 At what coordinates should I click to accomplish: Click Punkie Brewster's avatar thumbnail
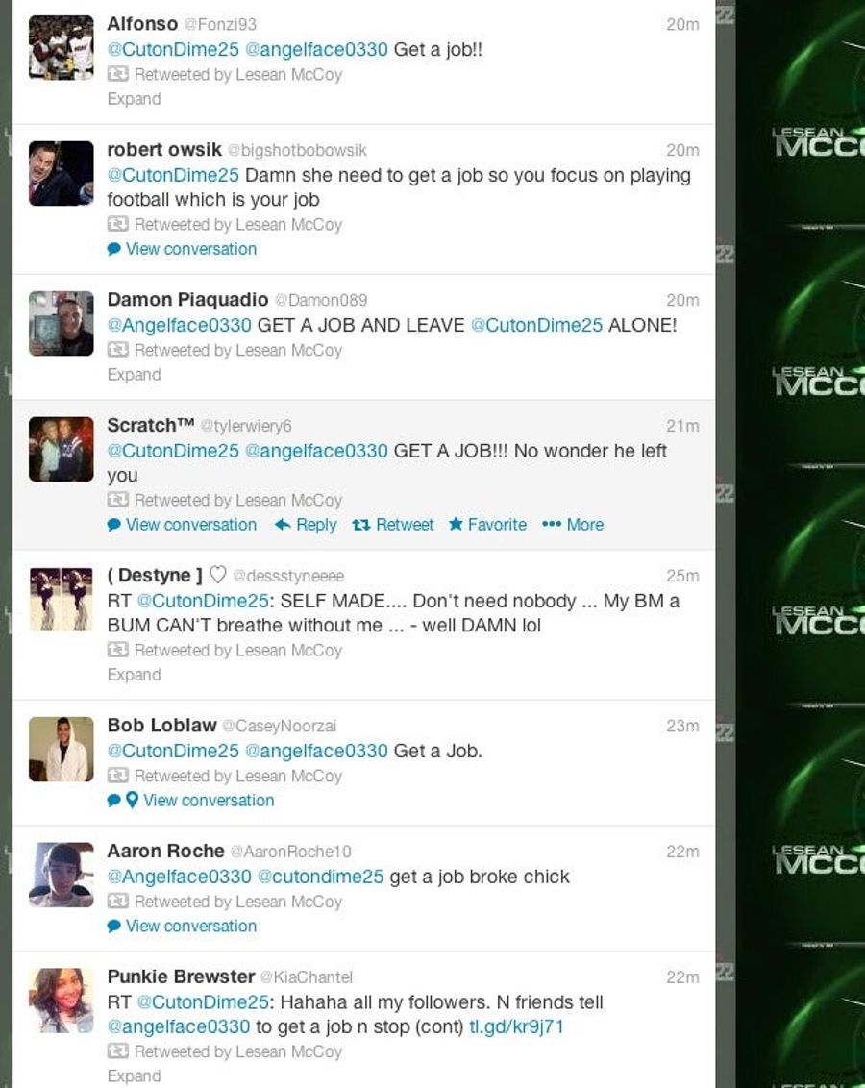62,1001
